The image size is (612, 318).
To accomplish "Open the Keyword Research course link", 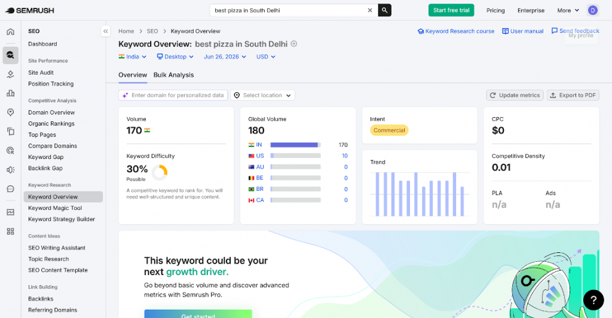I will tap(456, 31).
